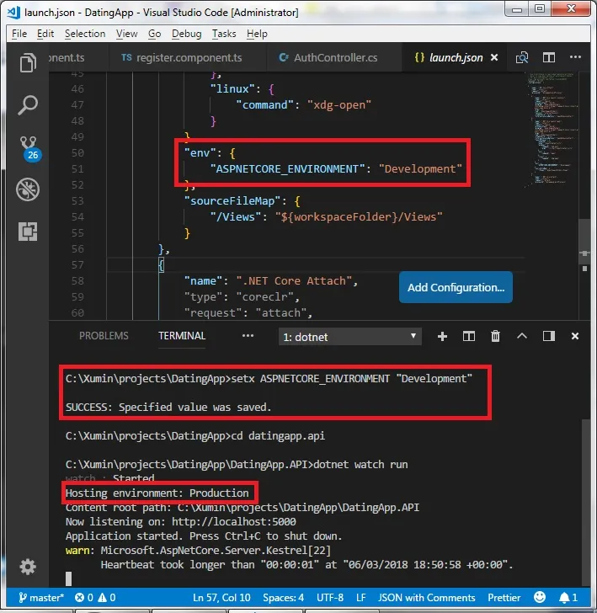Close the launch.json tab
The image size is (597, 613).
pos(494,58)
